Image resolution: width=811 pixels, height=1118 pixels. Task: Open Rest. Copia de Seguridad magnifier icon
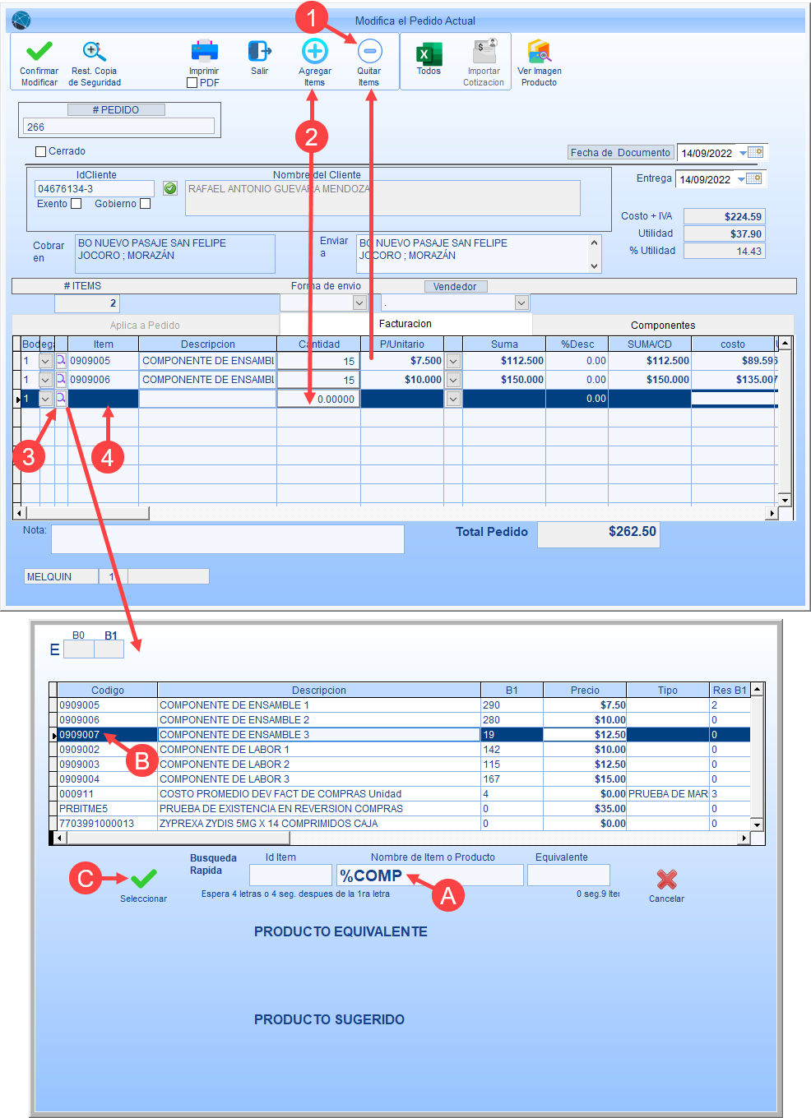95,51
